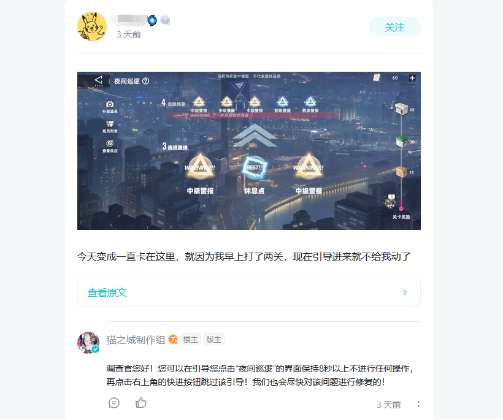Click the grey T level badge beside poster
The width and height of the screenshot is (503, 420).
click(165, 20)
